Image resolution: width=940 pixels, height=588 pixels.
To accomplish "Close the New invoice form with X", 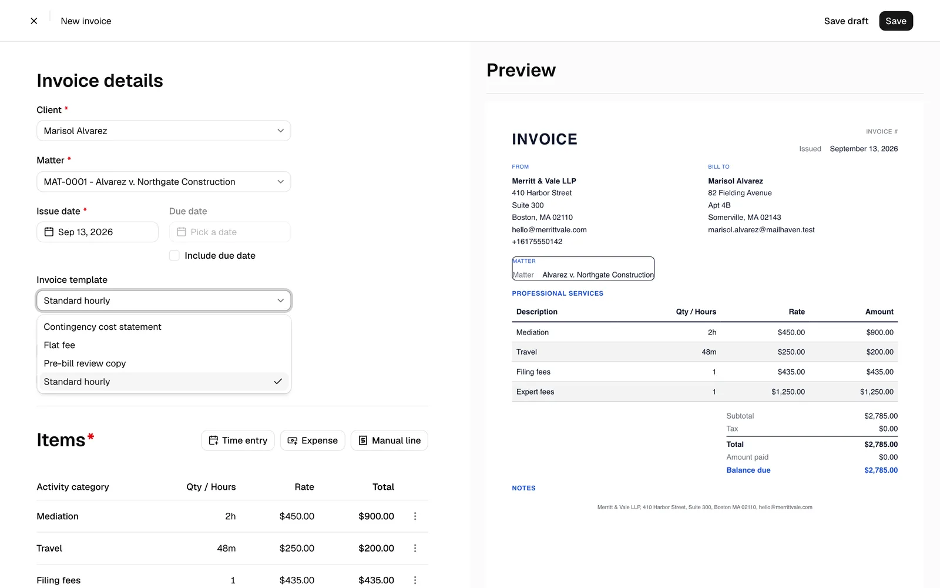I will pyautogui.click(x=34, y=21).
